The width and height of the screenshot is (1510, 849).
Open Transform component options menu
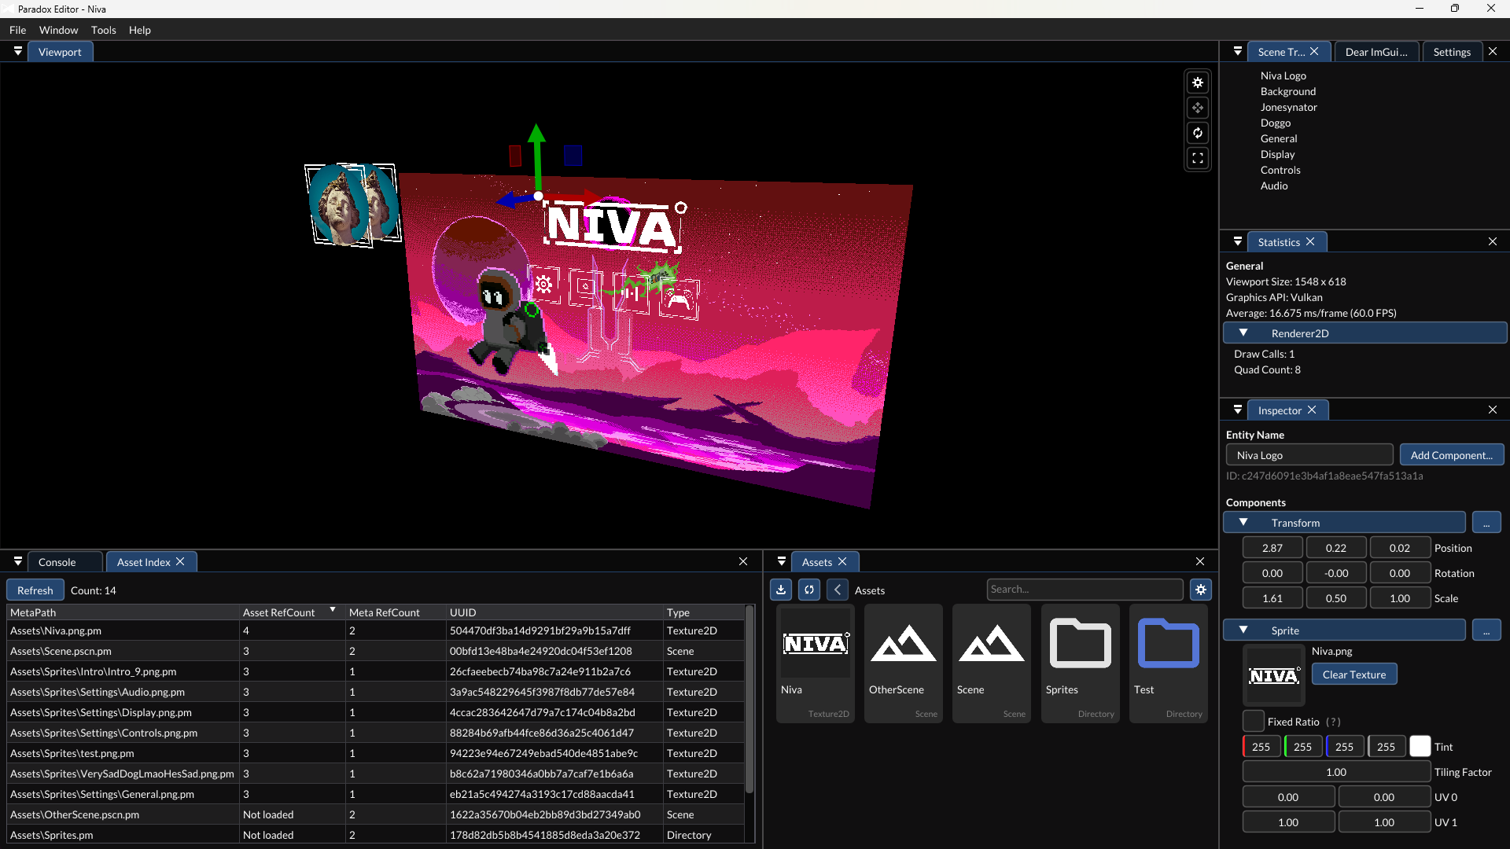click(1486, 523)
